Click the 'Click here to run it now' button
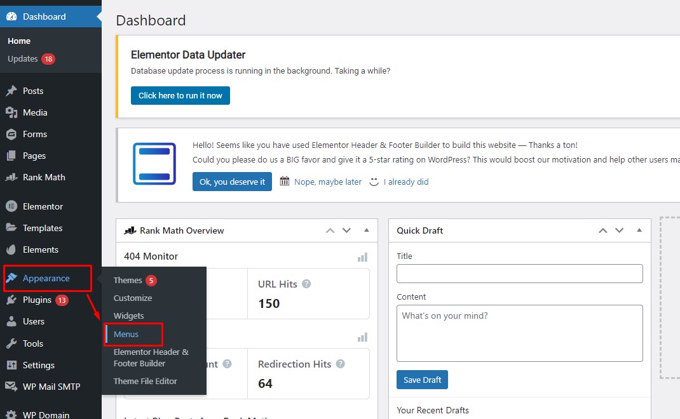Viewport: 680px width, 419px height. click(x=180, y=95)
